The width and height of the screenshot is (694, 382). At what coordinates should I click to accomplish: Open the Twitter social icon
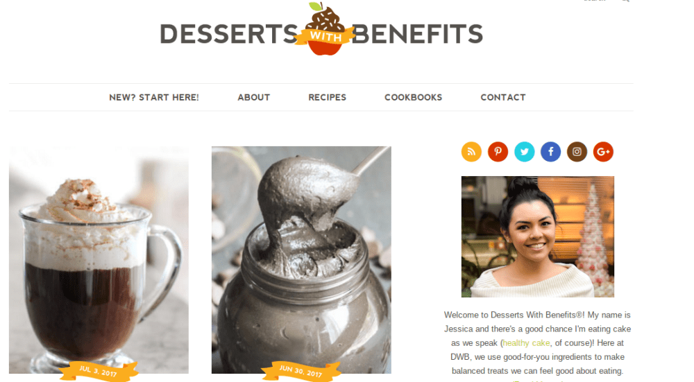click(525, 152)
